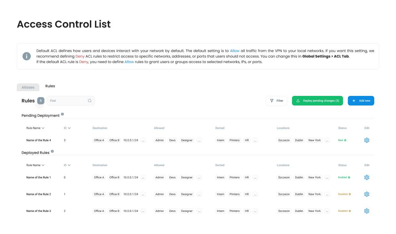This screenshot has width=396, height=234.
Task: Expand more locations for Rule 1
Action: point(327,177)
